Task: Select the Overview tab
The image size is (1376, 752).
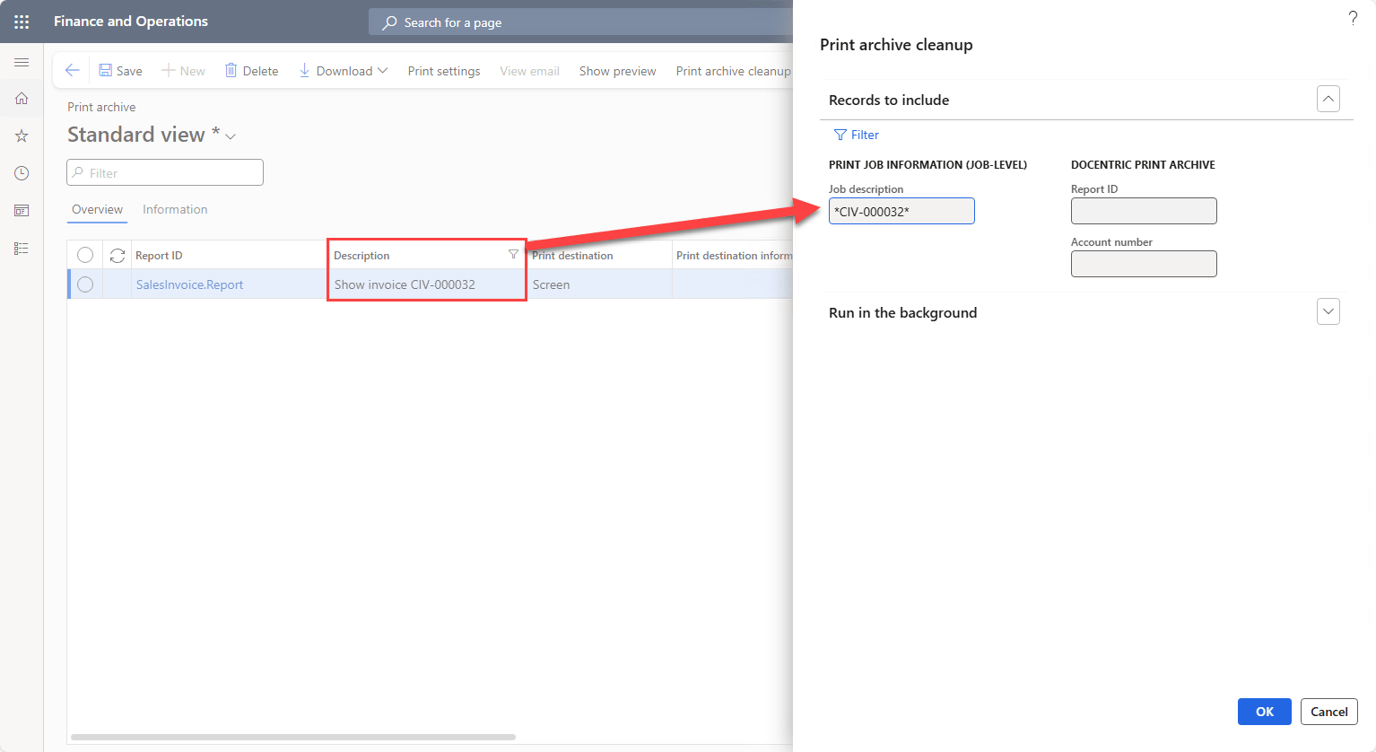Action: click(x=97, y=209)
